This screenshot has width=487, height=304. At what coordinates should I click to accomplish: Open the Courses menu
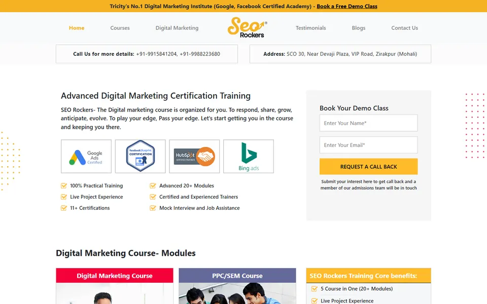120,28
